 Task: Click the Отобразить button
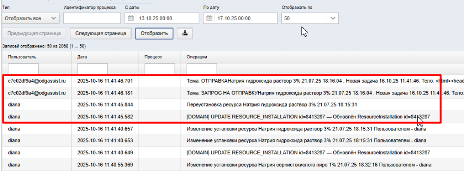[x=154, y=33]
